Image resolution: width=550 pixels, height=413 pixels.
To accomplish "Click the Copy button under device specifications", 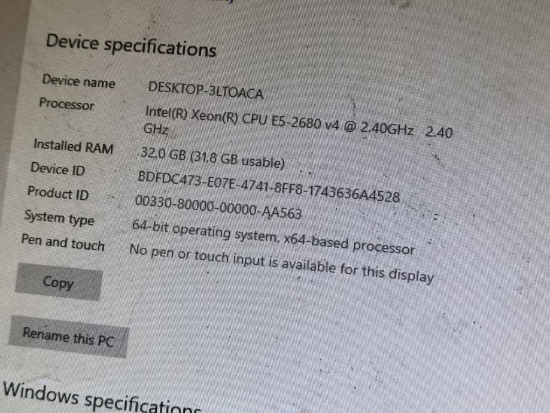I will pyautogui.click(x=59, y=282).
